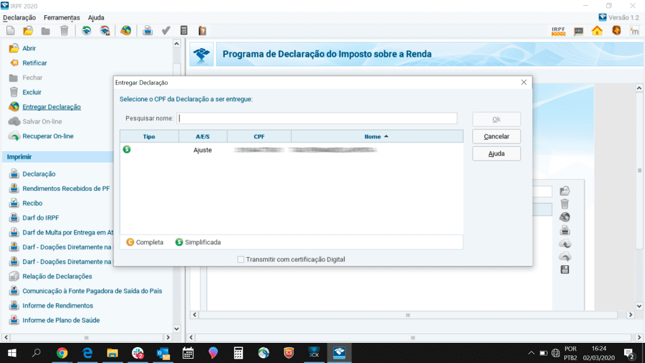Click the cloud recover icon in background panel

[565, 256]
